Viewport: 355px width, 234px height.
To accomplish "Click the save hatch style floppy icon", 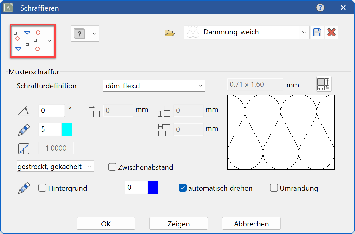I will coord(317,32).
